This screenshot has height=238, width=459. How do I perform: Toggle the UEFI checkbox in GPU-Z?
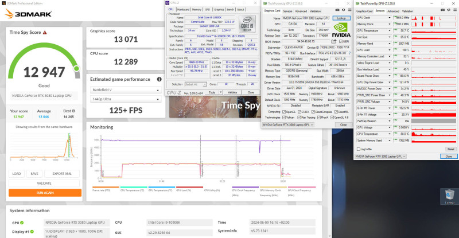[341, 41]
